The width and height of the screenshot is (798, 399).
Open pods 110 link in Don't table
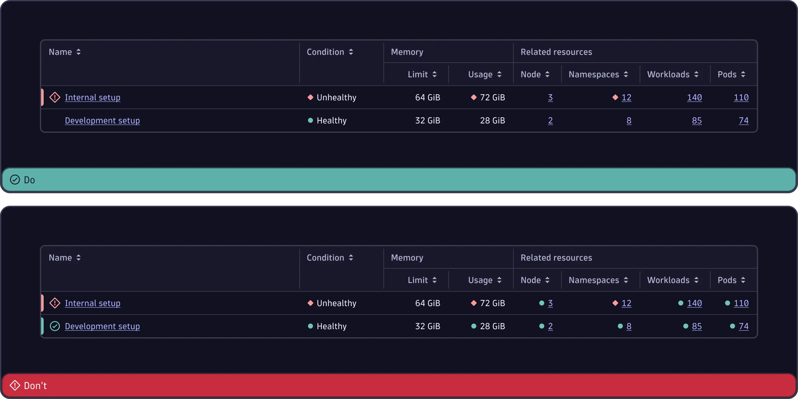point(741,303)
